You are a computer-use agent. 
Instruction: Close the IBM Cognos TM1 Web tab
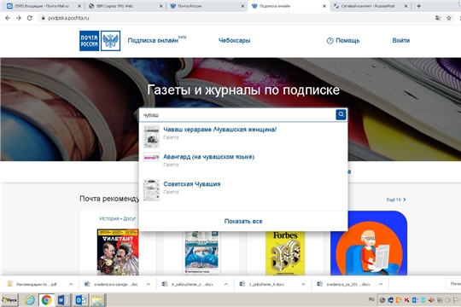click(160, 6)
